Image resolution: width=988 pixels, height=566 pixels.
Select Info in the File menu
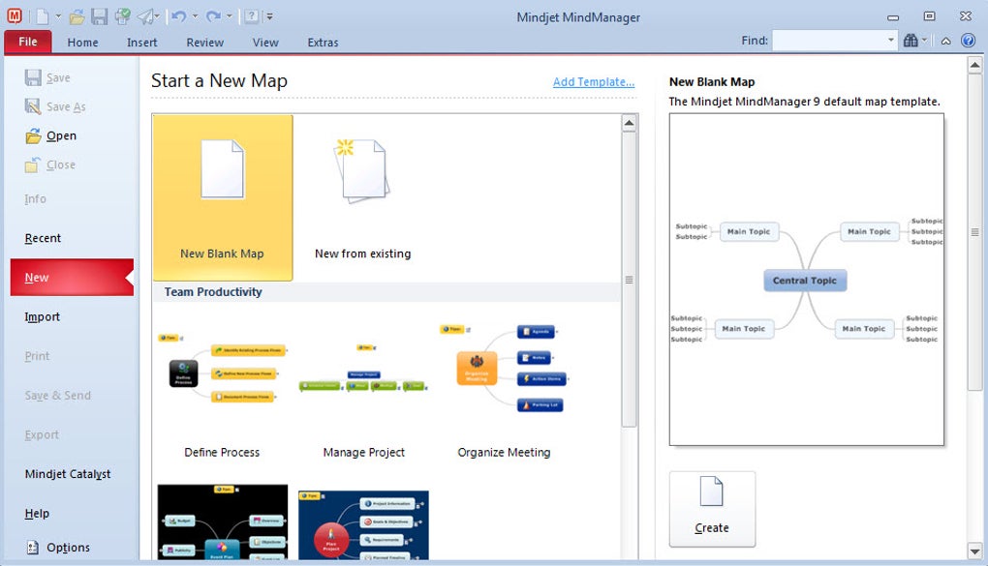pos(35,199)
